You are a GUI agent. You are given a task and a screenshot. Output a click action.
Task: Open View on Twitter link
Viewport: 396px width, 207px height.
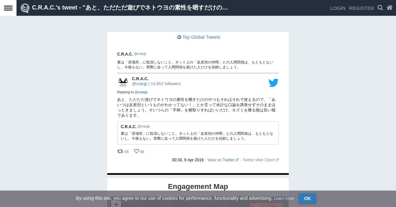(x=223, y=160)
